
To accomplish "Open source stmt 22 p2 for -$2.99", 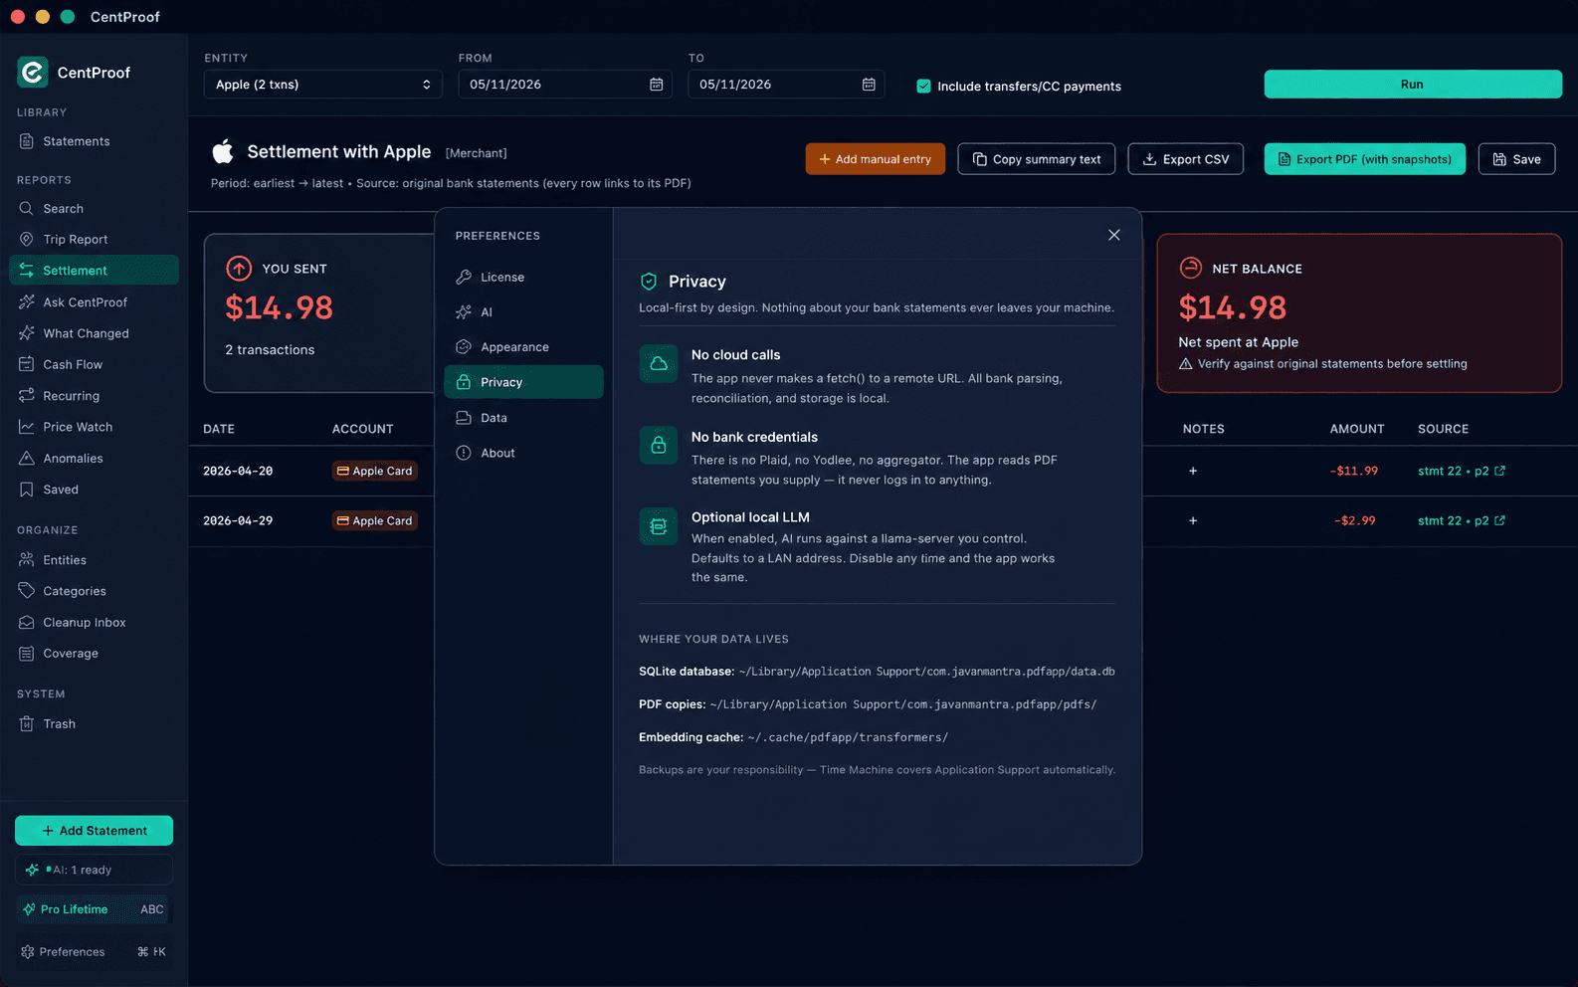I will (1462, 521).
